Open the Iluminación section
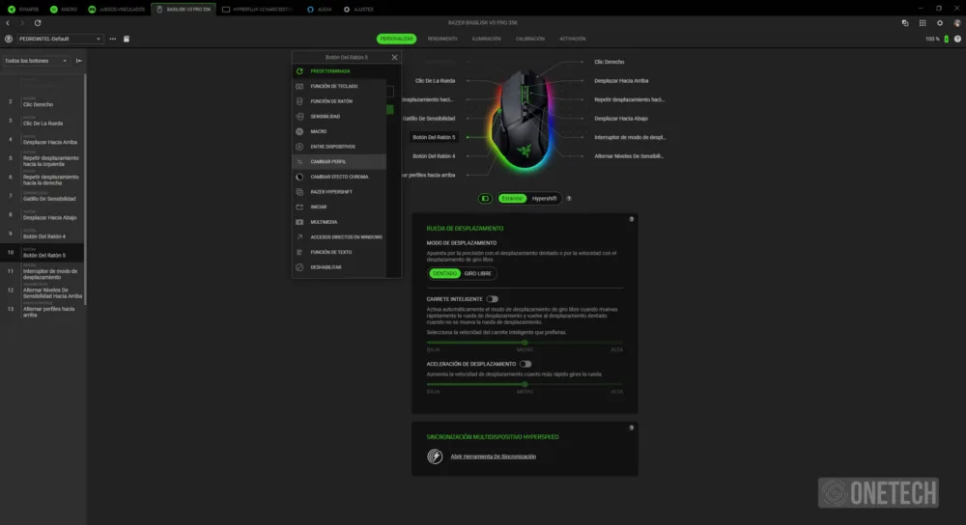 (486, 39)
